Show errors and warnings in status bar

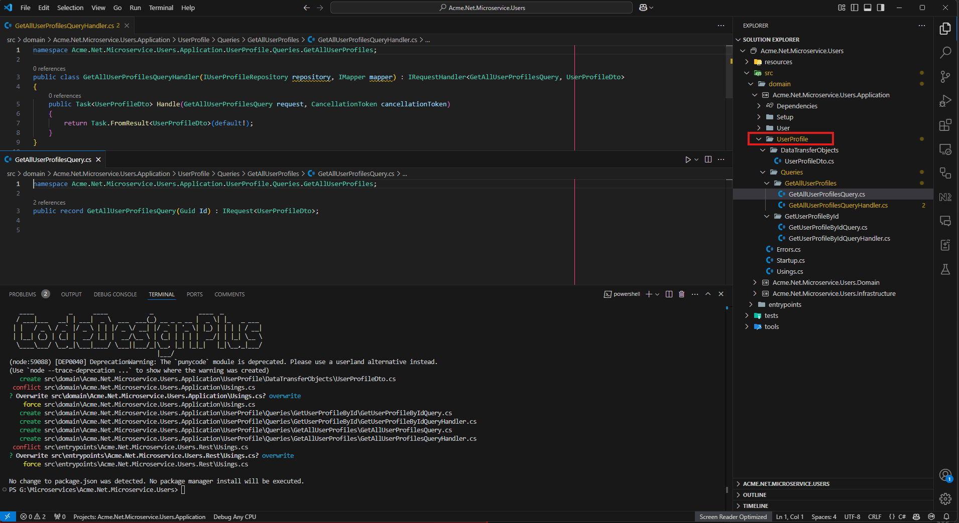click(33, 516)
